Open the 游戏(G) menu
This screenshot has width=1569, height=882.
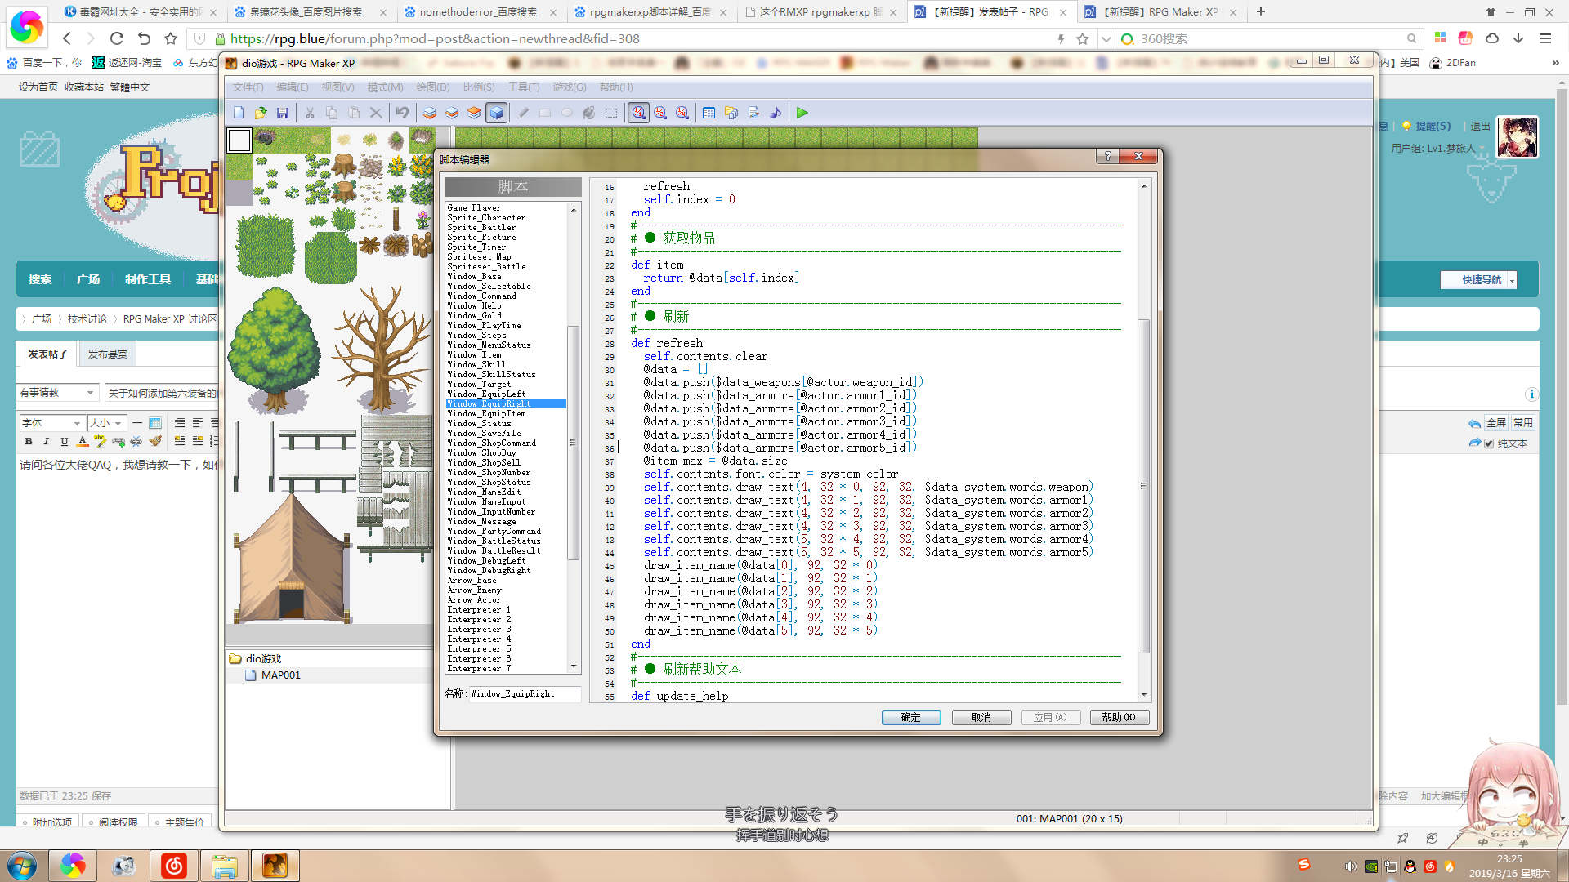pyautogui.click(x=570, y=87)
